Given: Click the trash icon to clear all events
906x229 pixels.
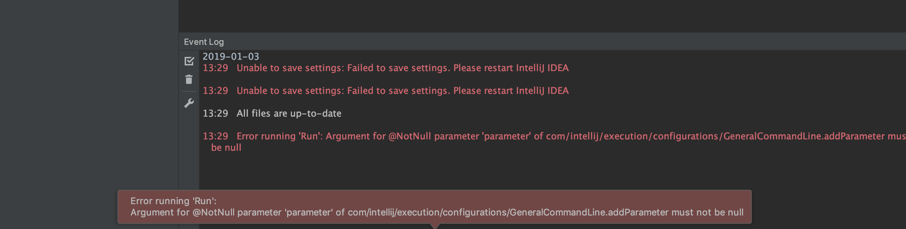Looking at the screenshot, I should point(189,79).
